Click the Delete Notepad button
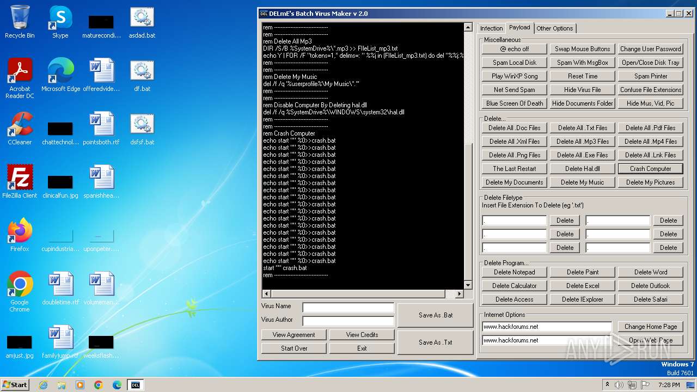 515,272
